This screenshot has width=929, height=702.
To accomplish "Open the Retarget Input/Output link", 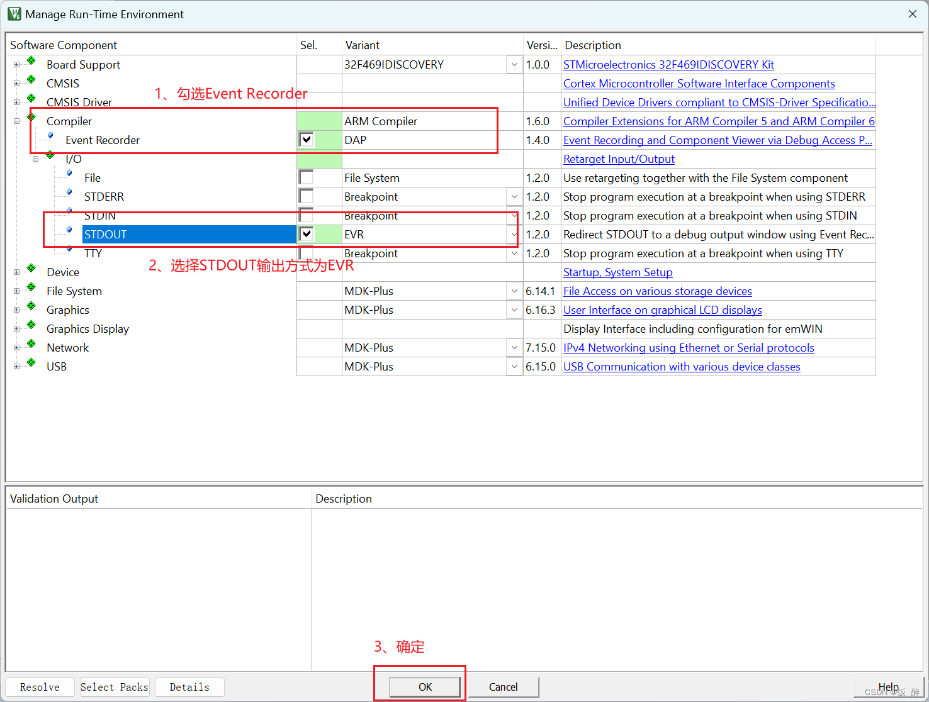I will 619,159.
